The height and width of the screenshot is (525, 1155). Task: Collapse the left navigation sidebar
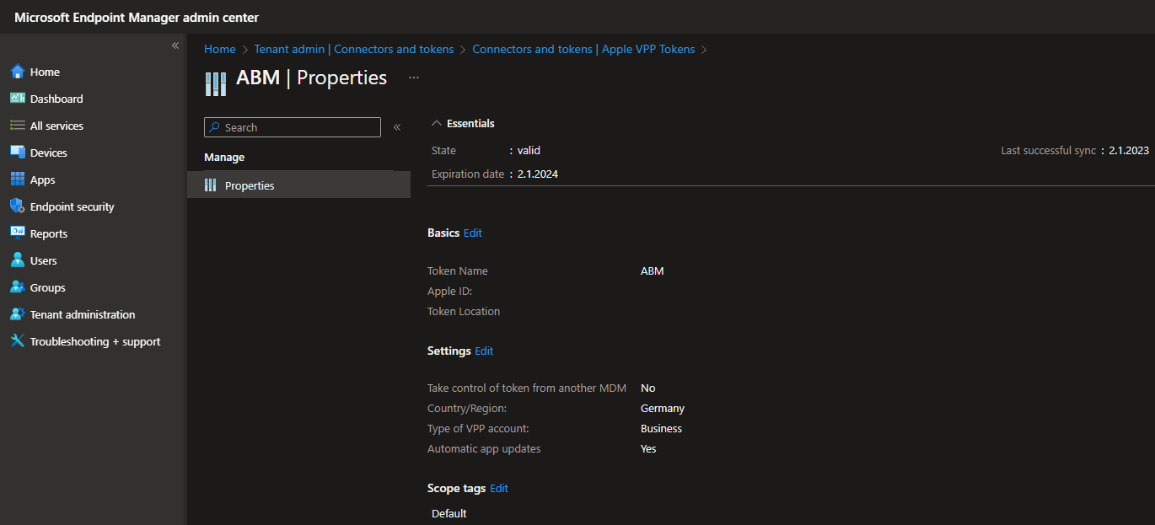175,46
